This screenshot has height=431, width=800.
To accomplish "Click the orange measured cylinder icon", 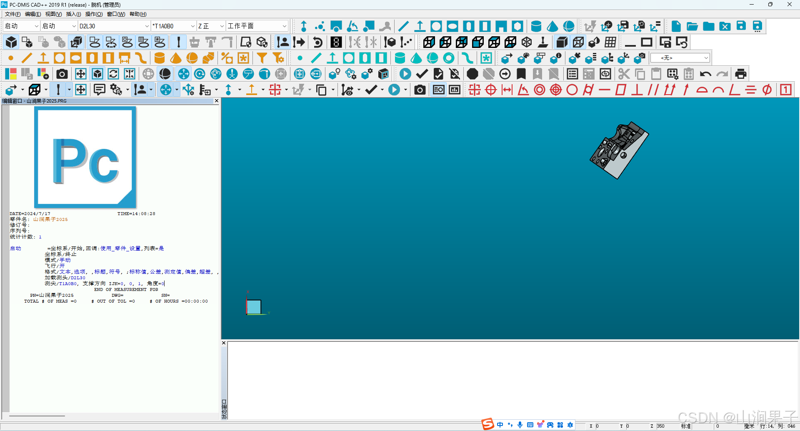I will [160, 58].
